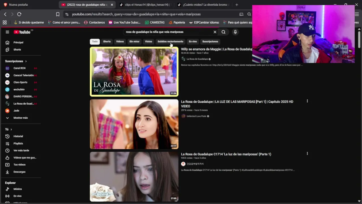Reload the page with the refresh icon
The width and height of the screenshot is (362, 204).
click(x=19, y=14)
